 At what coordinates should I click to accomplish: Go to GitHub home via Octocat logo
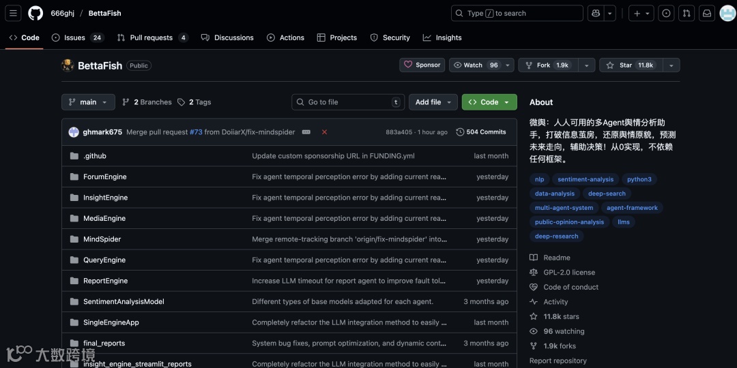(35, 13)
